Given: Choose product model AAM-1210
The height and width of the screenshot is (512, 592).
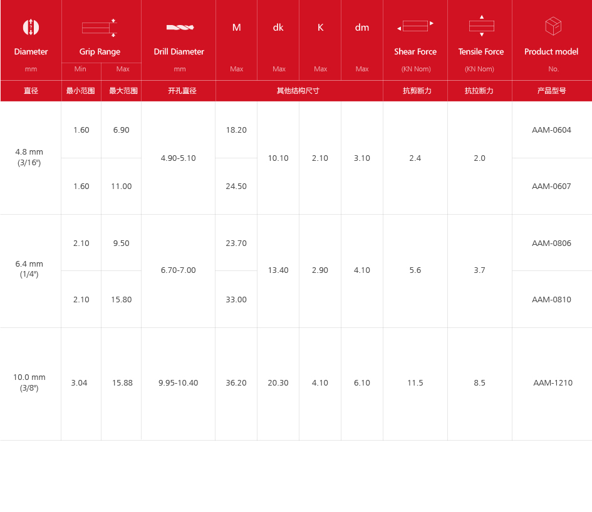Looking at the screenshot, I should click(x=553, y=382).
